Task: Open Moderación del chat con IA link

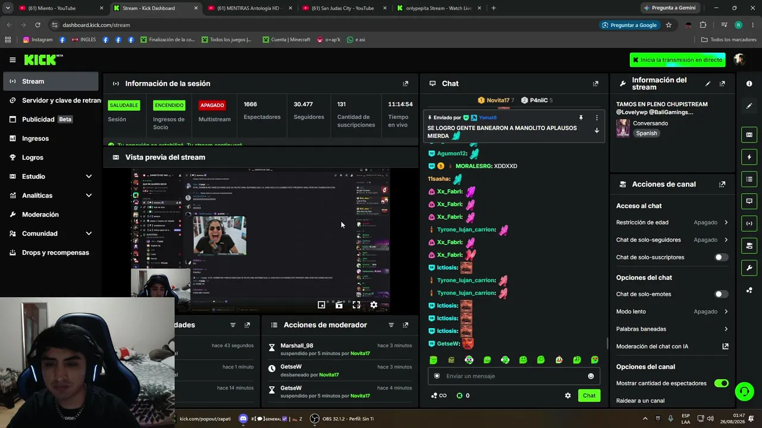Action: pyautogui.click(x=672, y=347)
